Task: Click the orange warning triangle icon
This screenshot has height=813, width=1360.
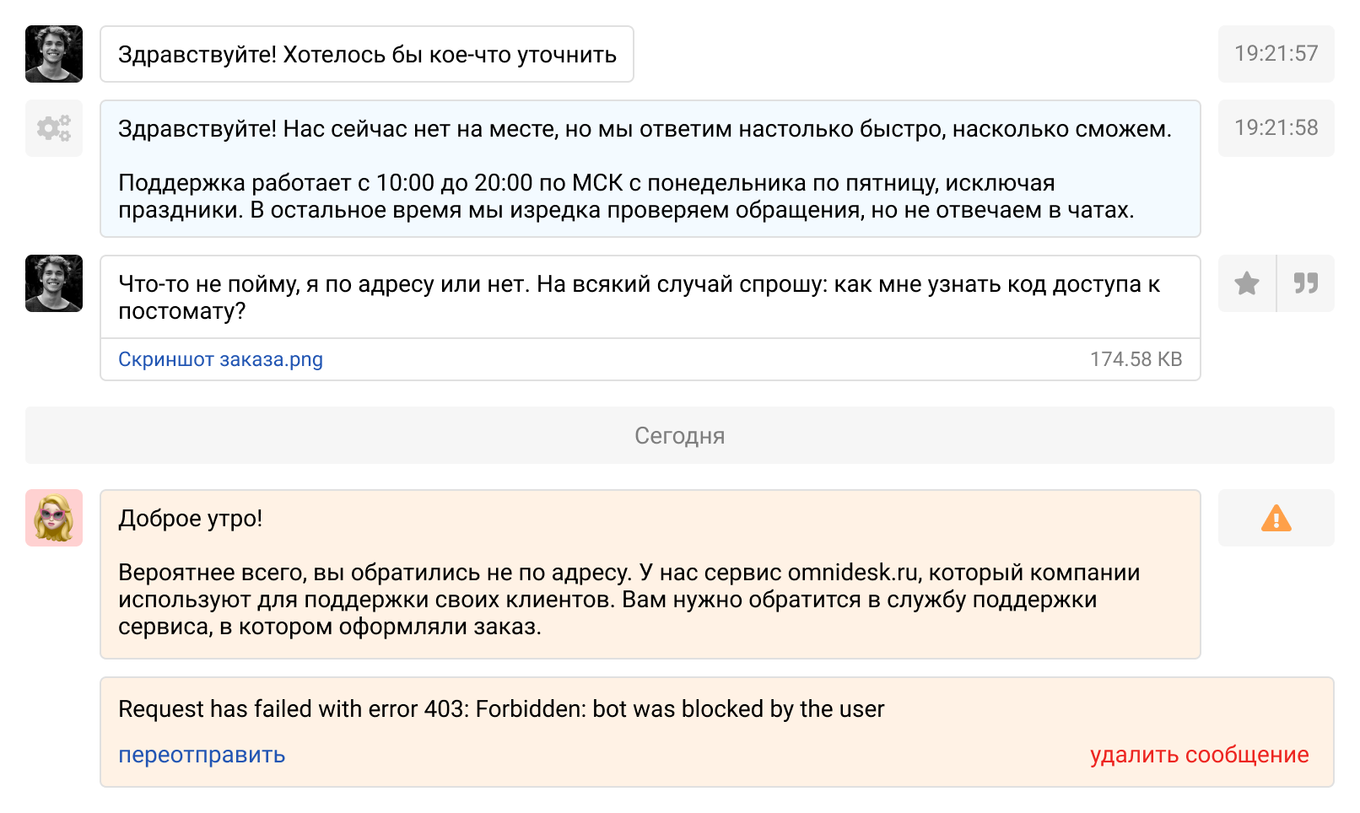Action: pyautogui.click(x=1276, y=518)
